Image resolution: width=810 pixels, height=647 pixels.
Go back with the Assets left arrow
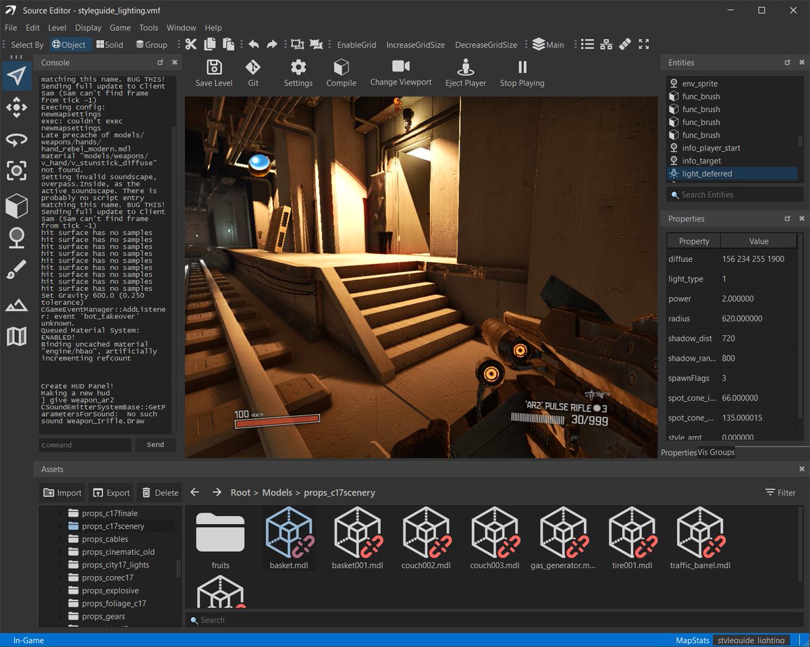tap(194, 492)
